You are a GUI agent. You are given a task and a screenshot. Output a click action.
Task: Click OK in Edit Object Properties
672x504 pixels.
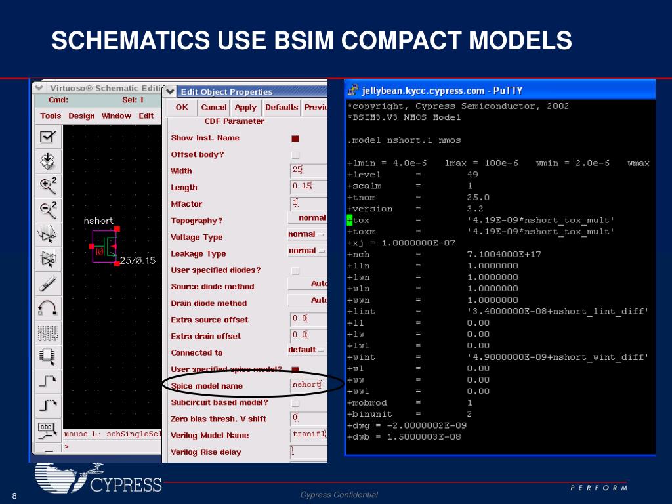(182, 107)
